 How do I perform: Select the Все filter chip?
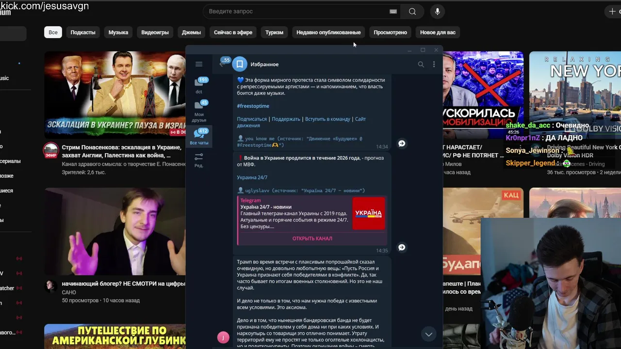[53, 32]
